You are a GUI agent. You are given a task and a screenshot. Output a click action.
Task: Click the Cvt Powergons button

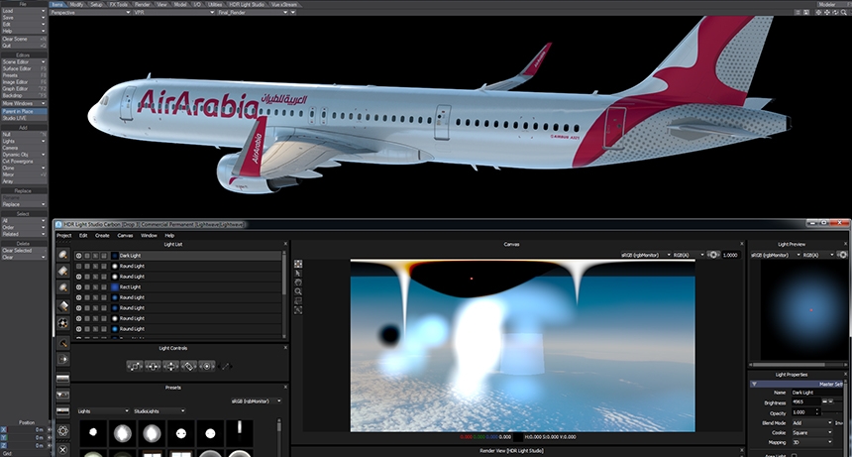[x=24, y=161]
